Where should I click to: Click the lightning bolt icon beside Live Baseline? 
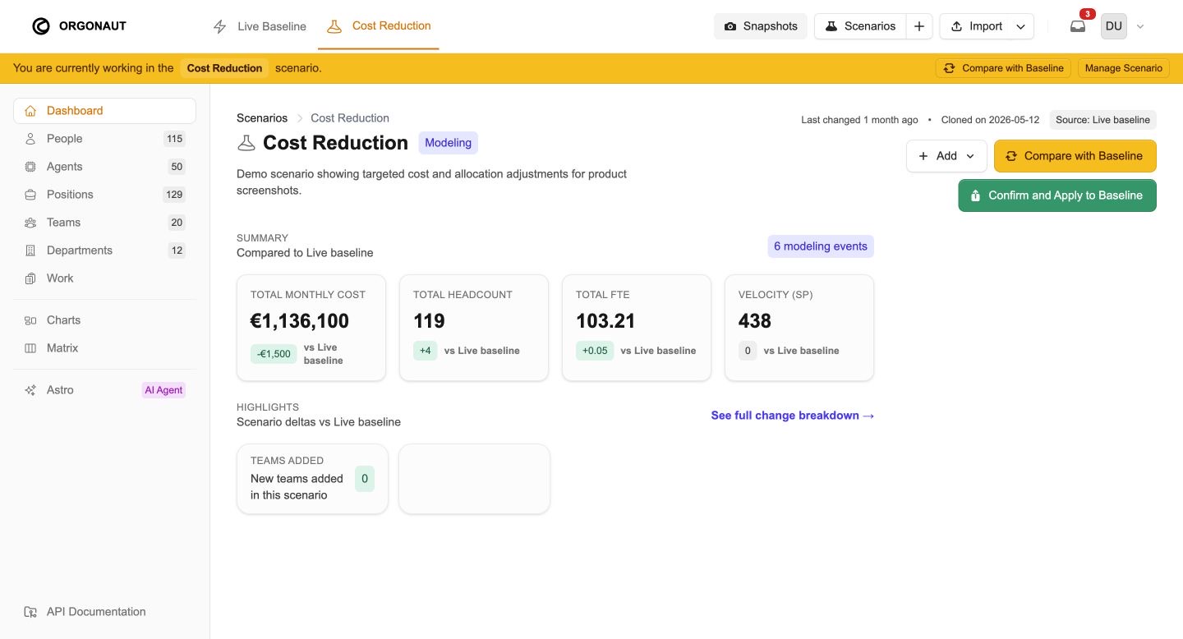[x=219, y=26]
